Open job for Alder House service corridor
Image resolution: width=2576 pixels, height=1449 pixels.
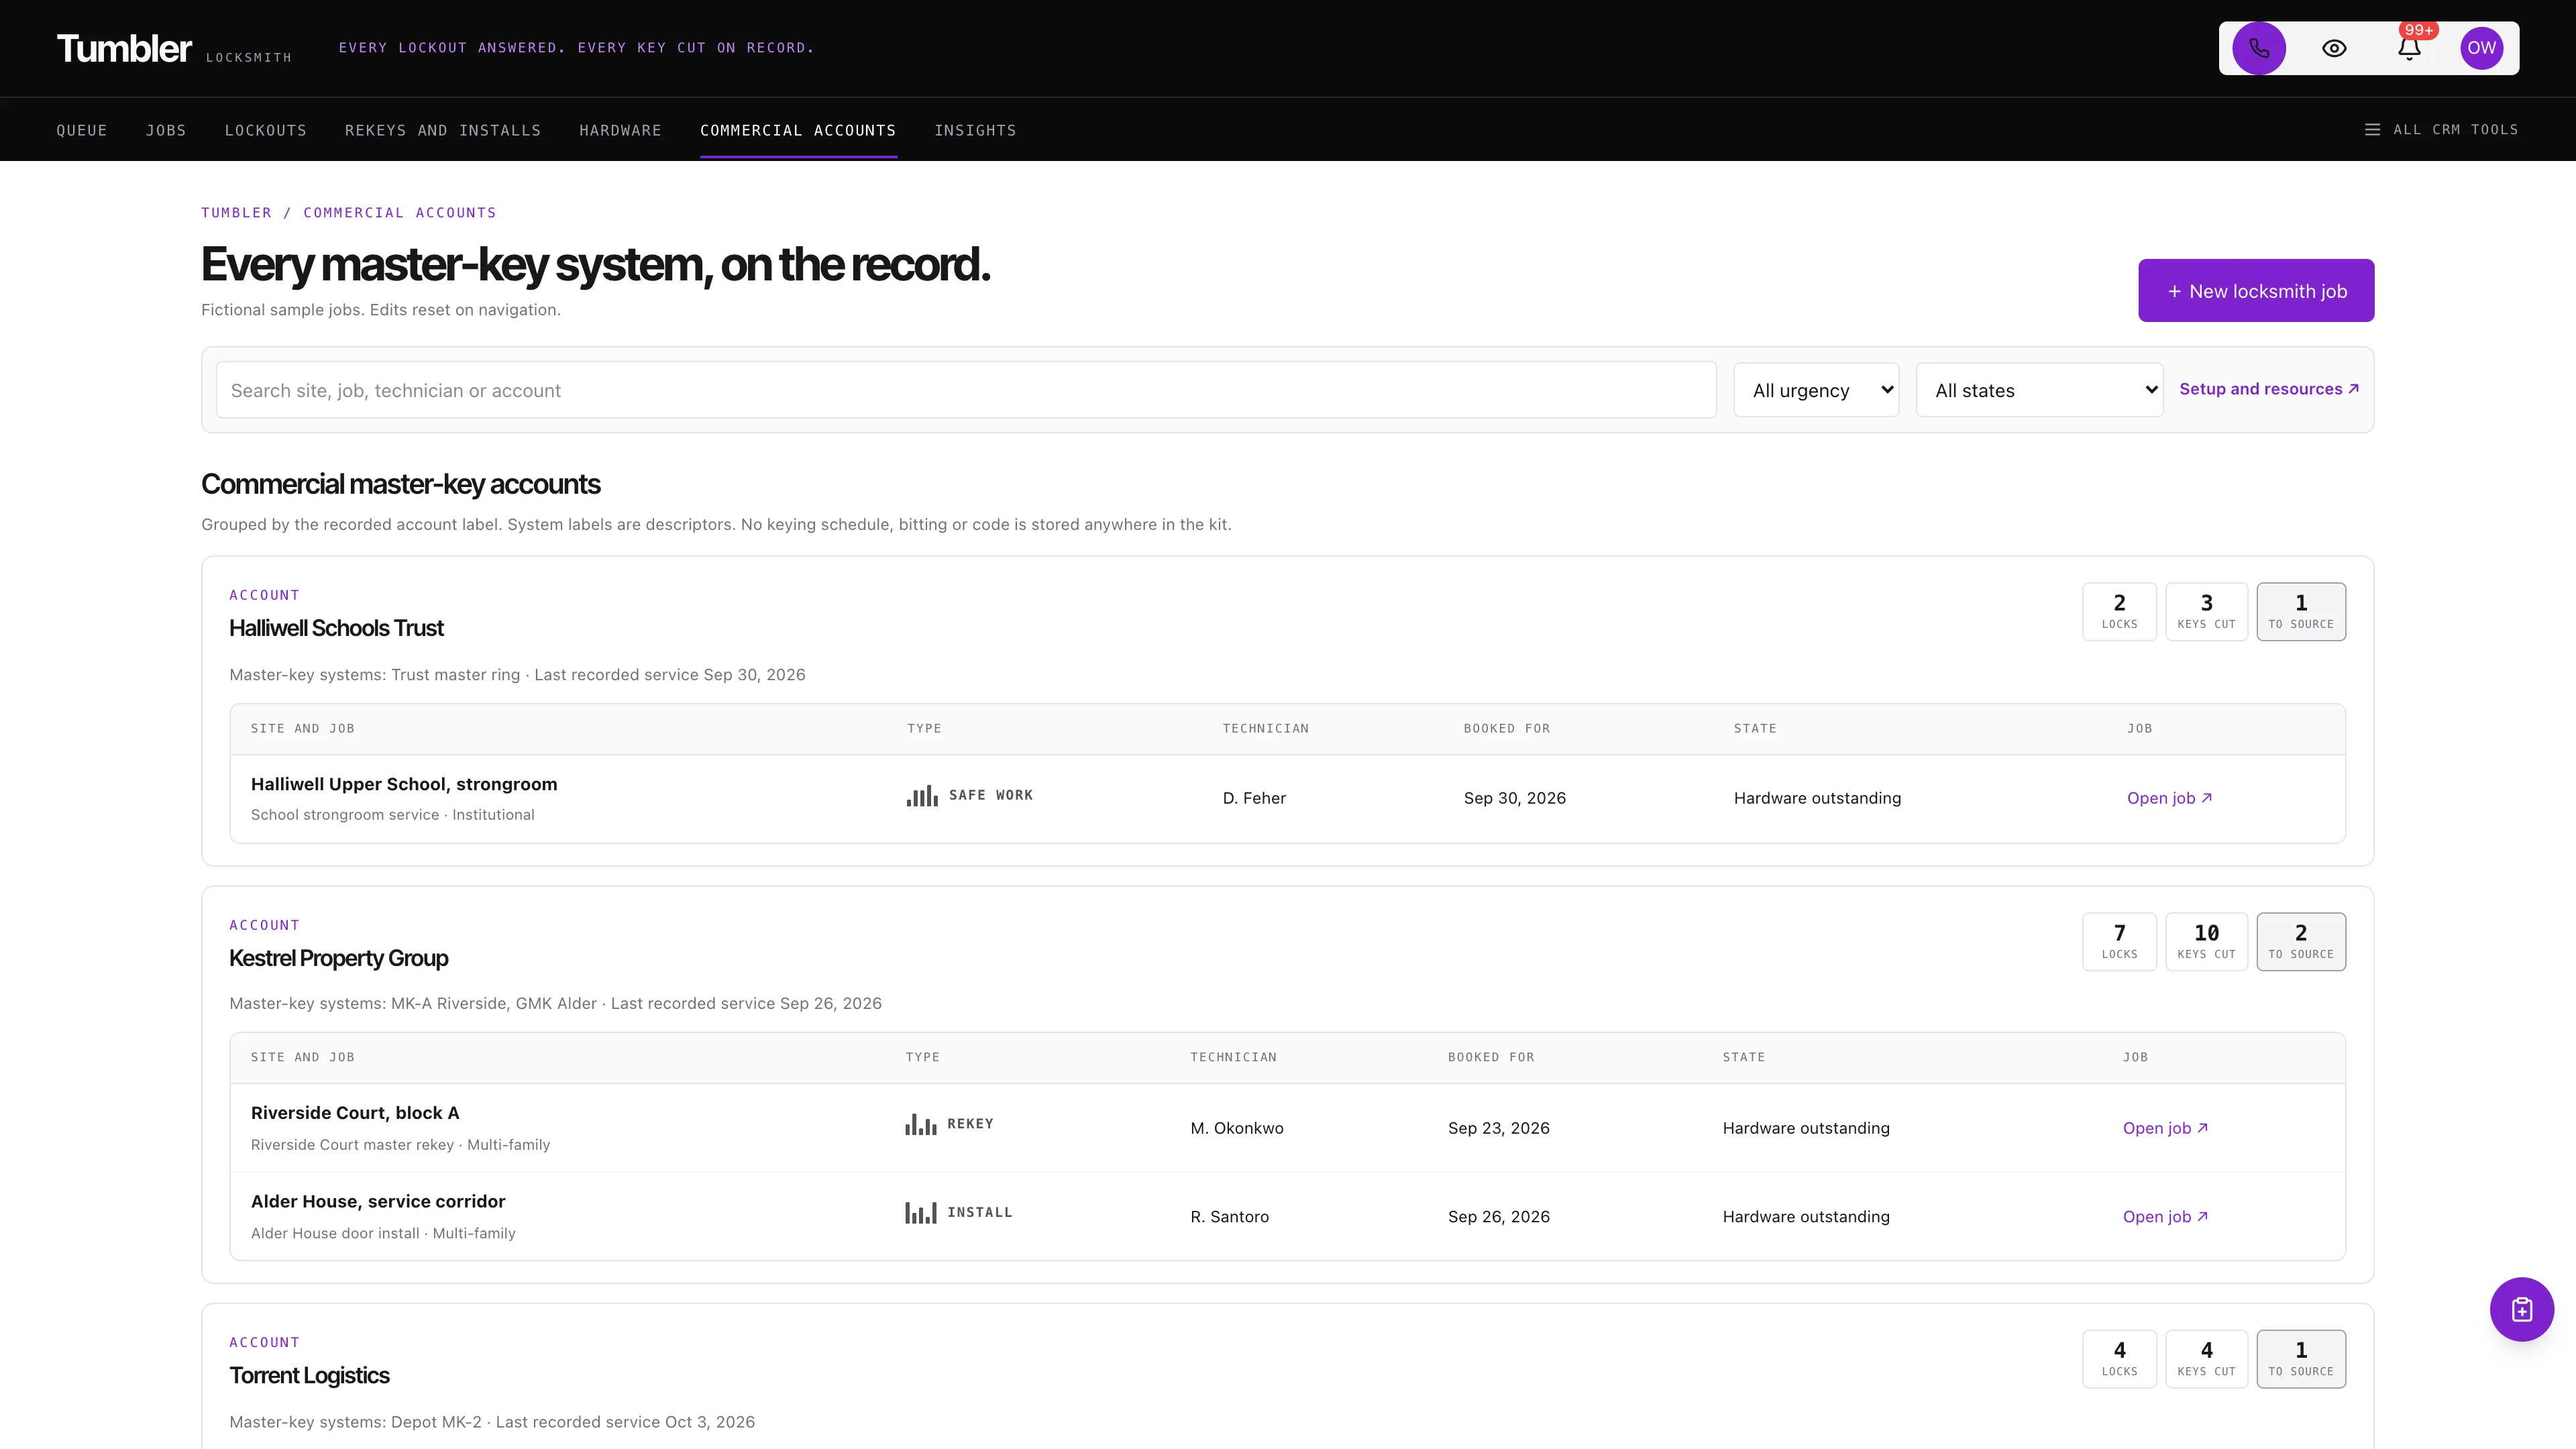[2165, 1217]
